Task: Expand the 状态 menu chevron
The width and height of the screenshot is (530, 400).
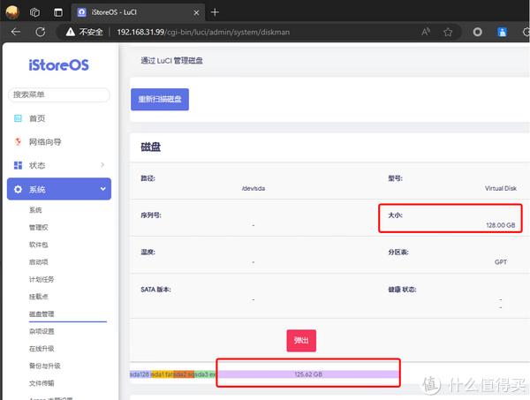Action: point(102,165)
